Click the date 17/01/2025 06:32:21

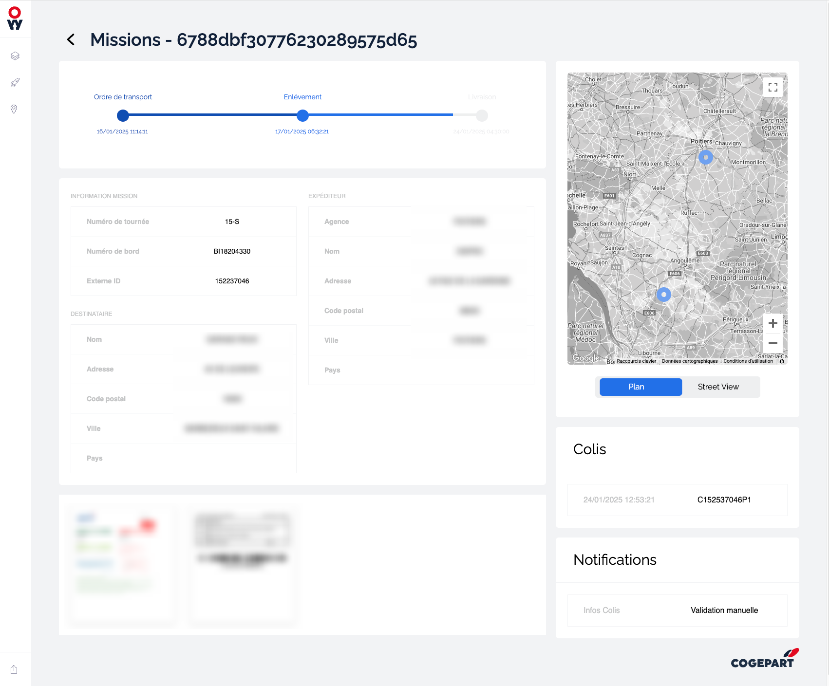pos(302,131)
